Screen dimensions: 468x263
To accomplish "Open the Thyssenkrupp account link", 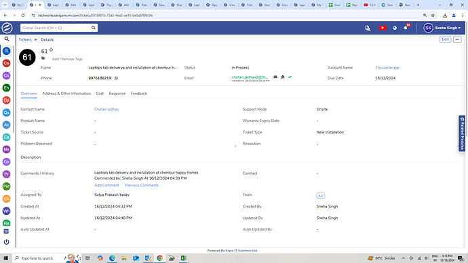I will pyautogui.click(x=387, y=68).
